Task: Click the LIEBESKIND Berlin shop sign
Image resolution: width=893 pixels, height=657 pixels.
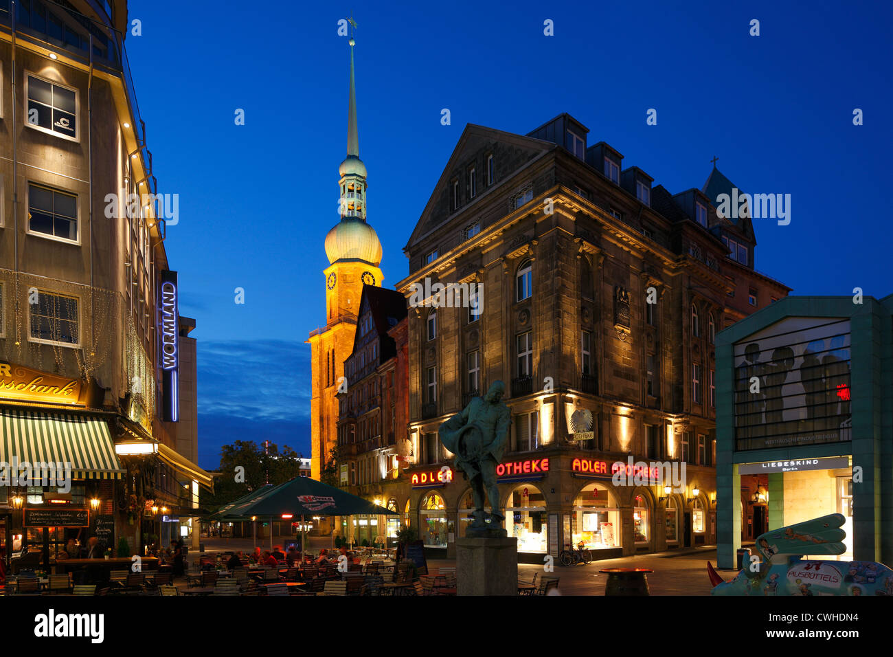Action: click(x=792, y=465)
